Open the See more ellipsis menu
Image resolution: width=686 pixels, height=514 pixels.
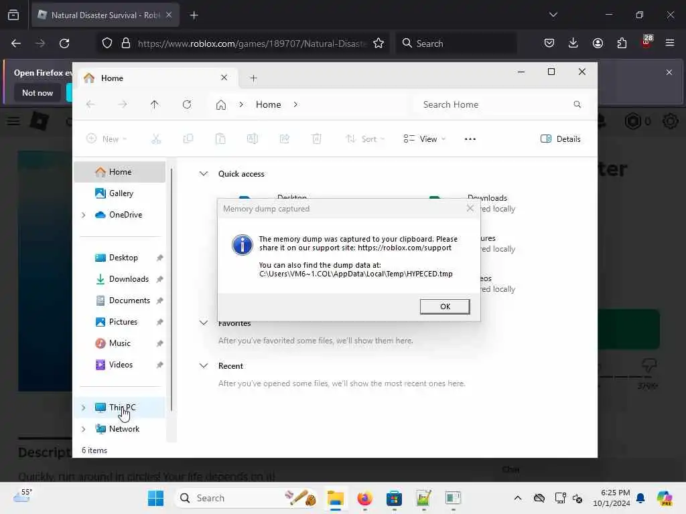(470, 139)
